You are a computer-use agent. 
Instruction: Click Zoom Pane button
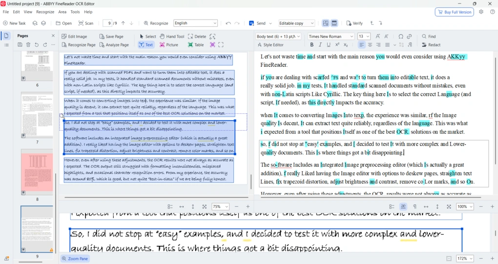tap(75, 259)
